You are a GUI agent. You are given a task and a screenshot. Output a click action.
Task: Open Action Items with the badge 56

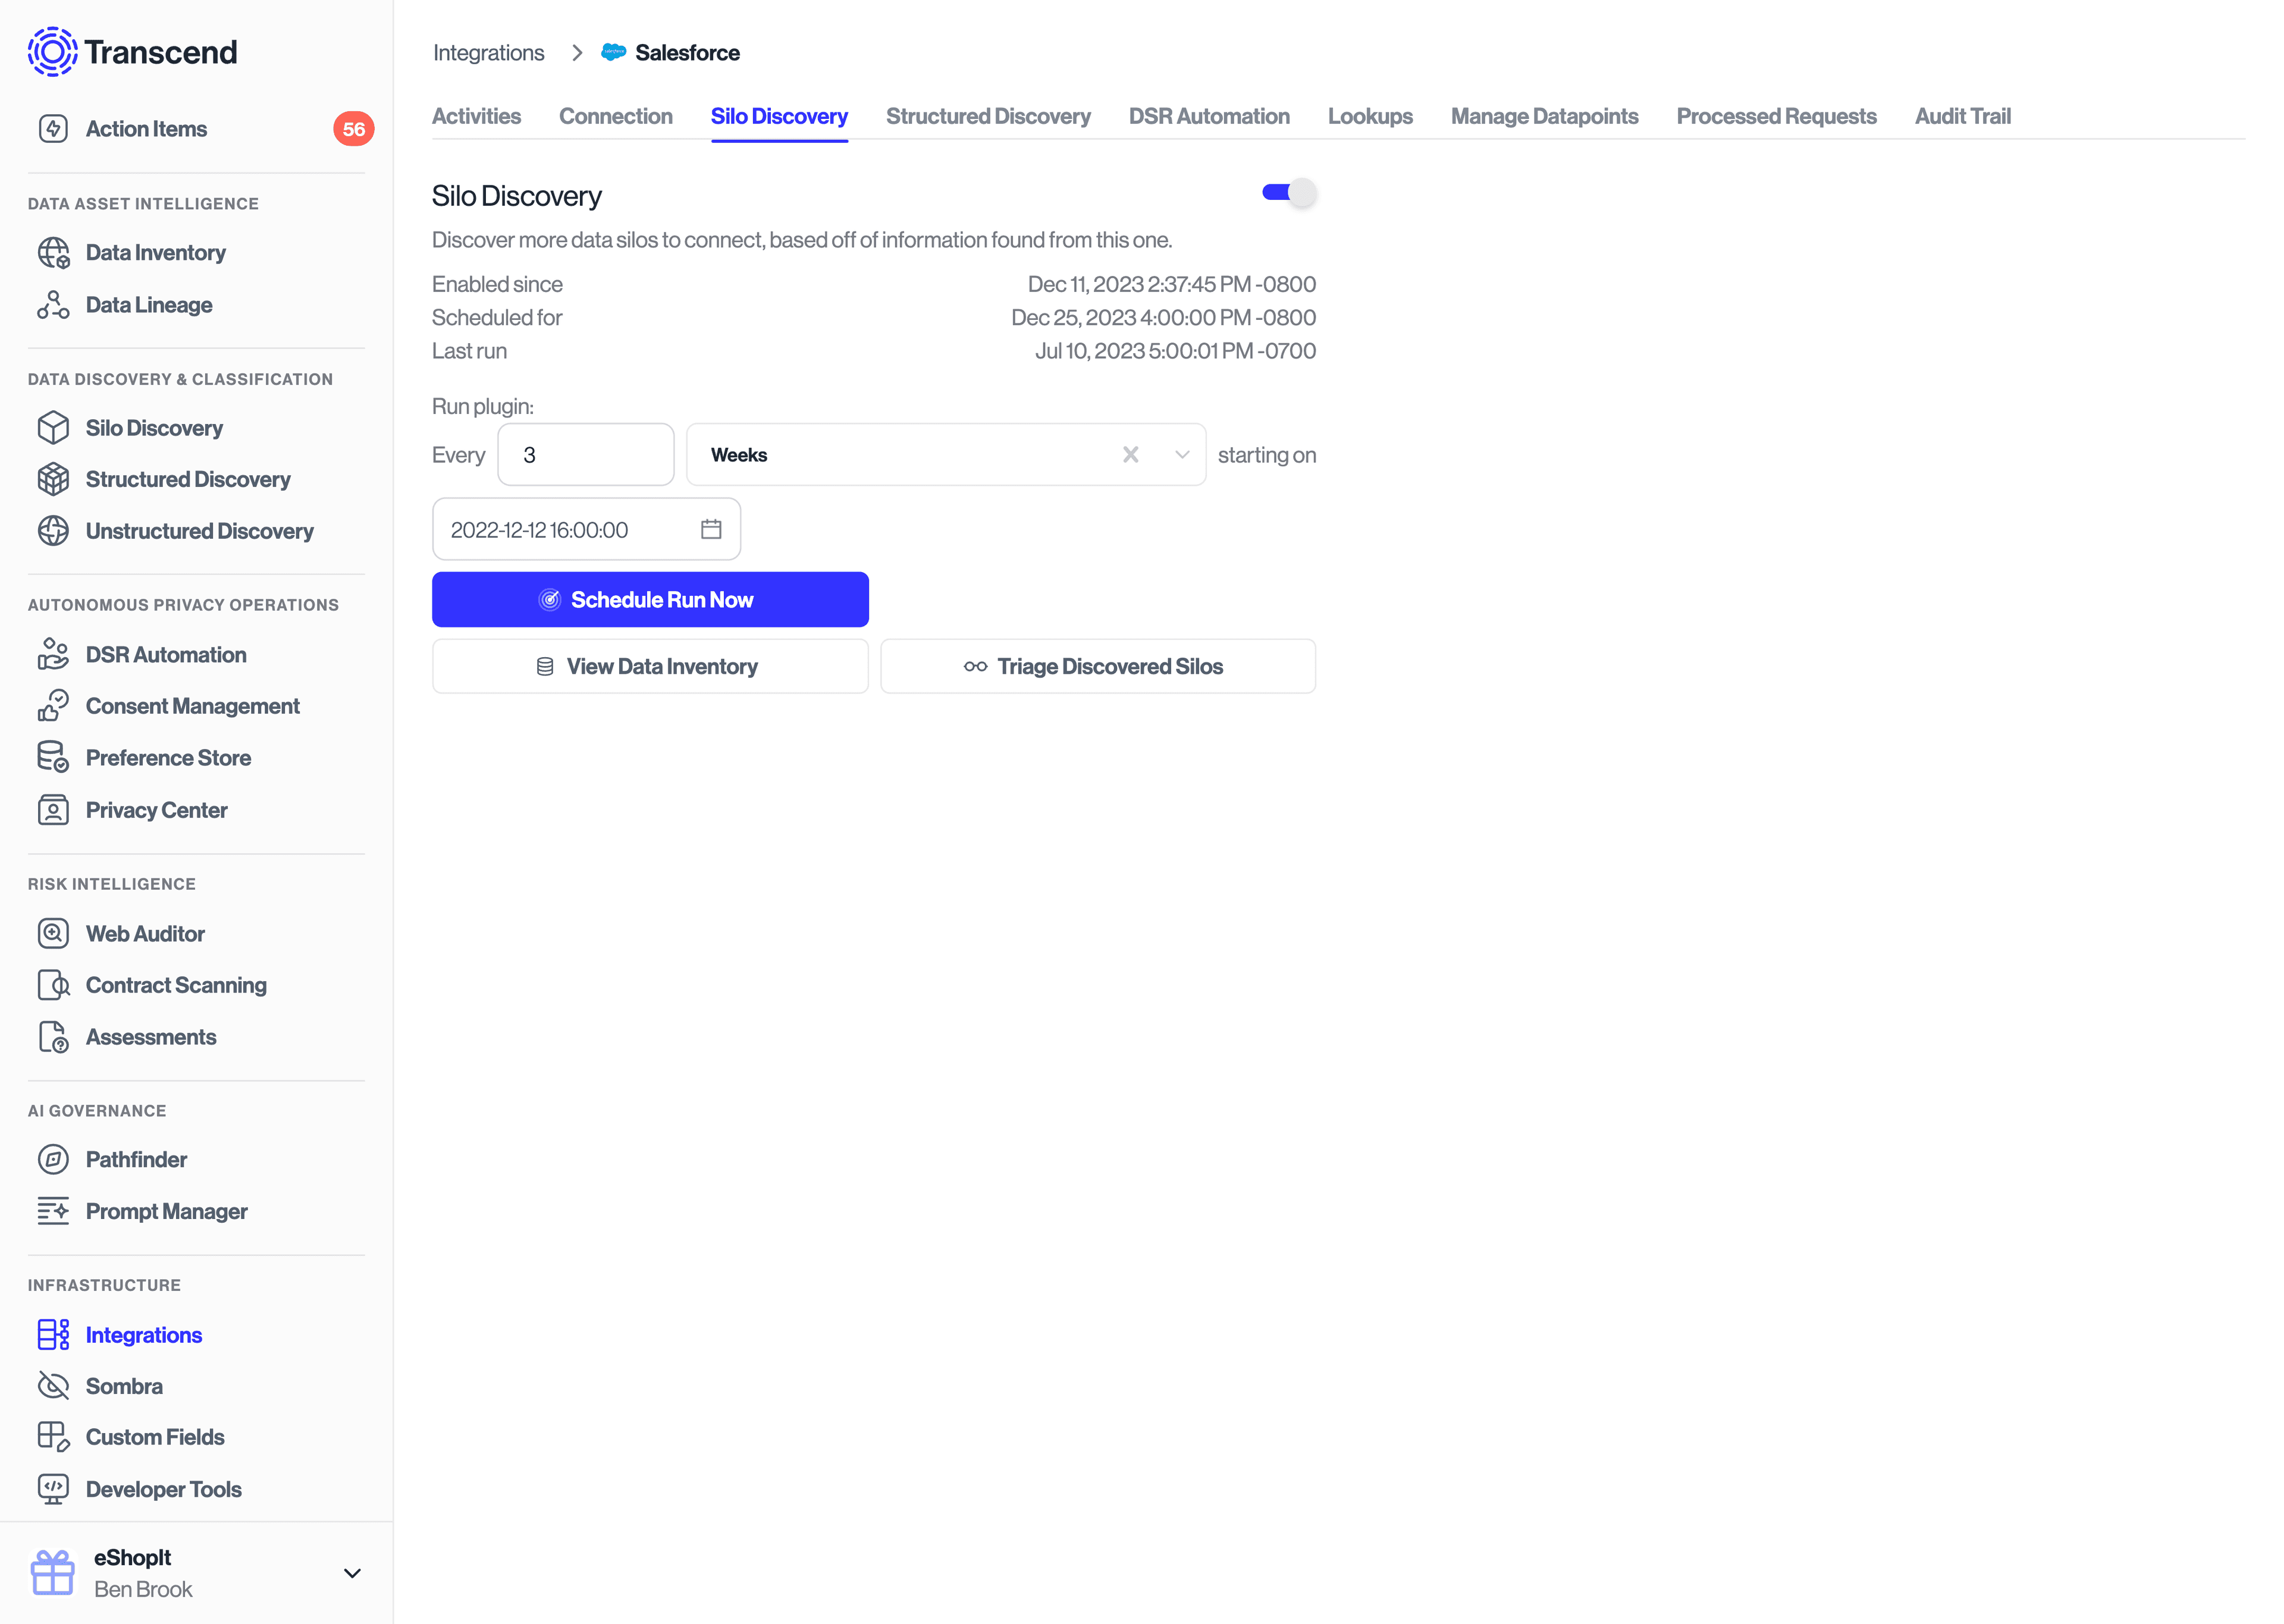[145, 128]
